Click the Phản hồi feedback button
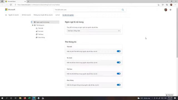Screen dimensions: 178x100 (169, 95)
